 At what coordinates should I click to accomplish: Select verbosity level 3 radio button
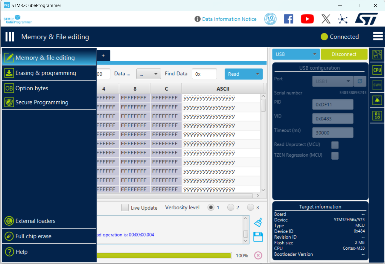coord(251,208)
